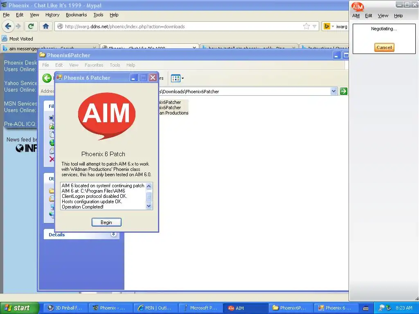The width and height of the screenshot is (419, 314).
Task: Open the Bing search engine selector
Action: (x=329, y=27)
